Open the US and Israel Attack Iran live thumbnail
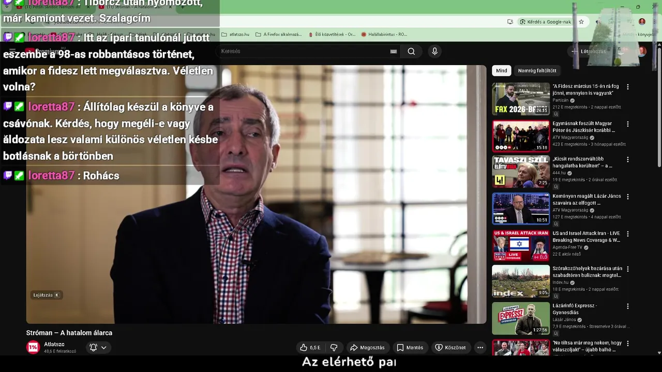 tap(521, 245)
